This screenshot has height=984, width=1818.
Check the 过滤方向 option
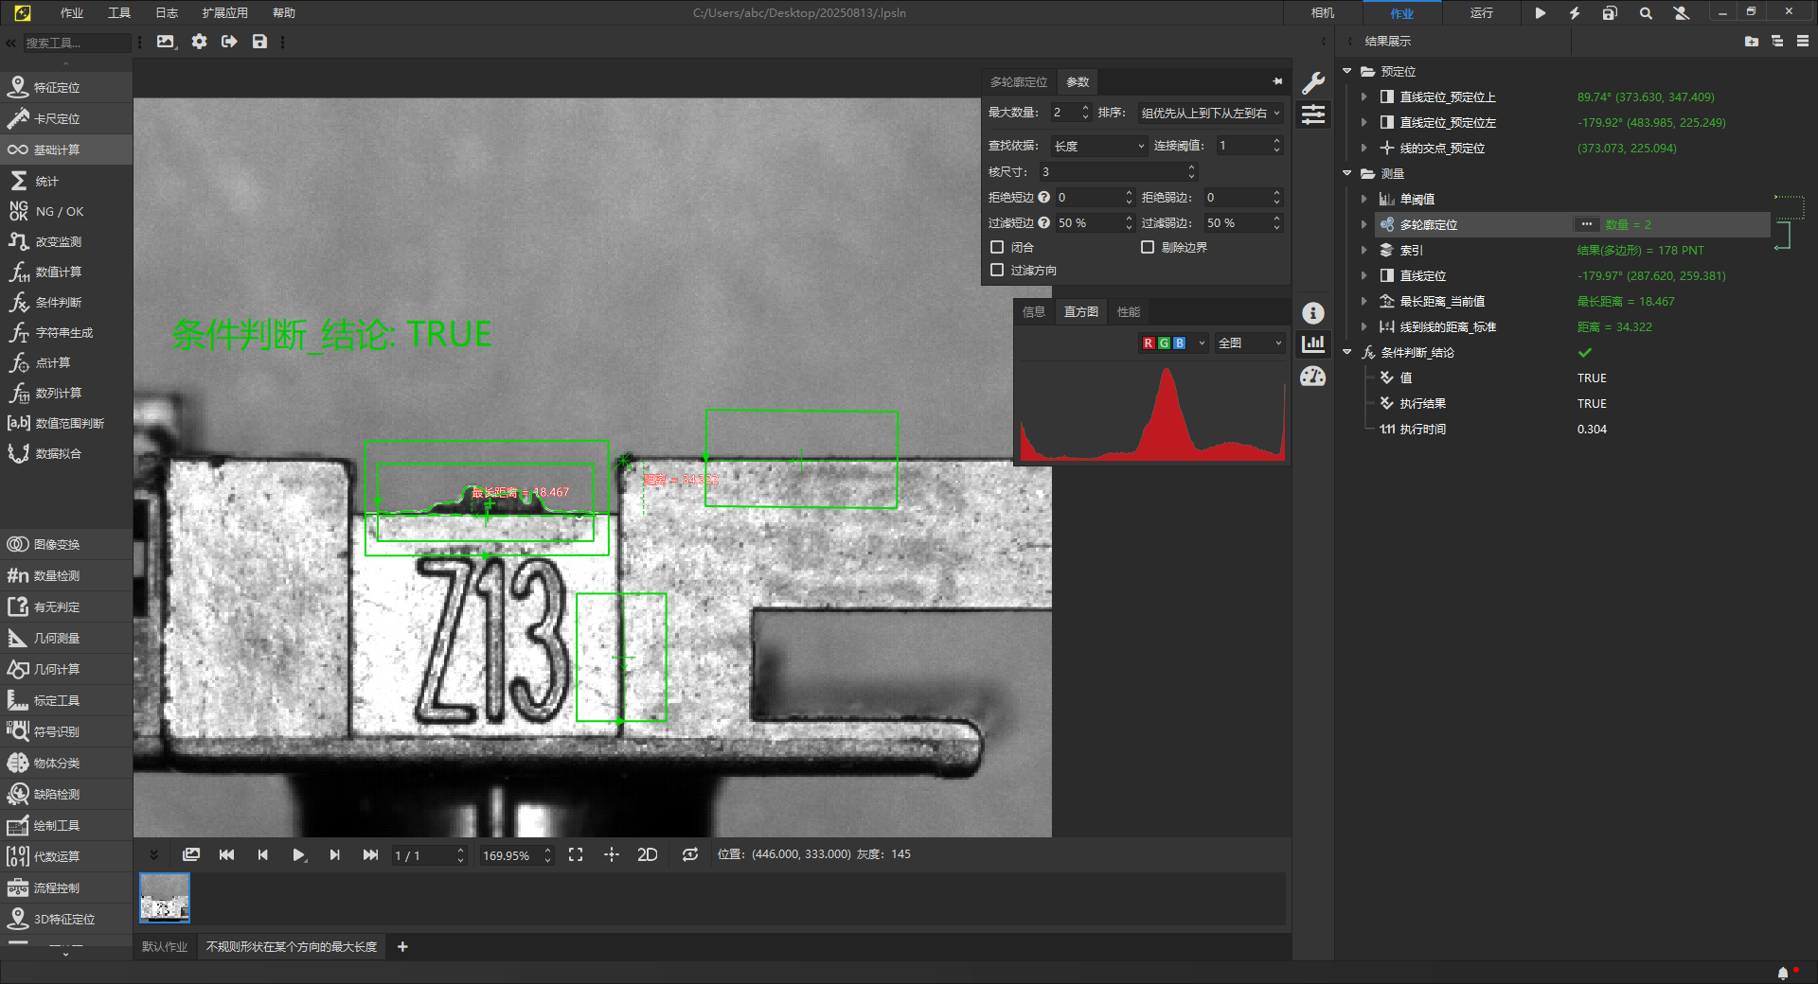[997, 270]
